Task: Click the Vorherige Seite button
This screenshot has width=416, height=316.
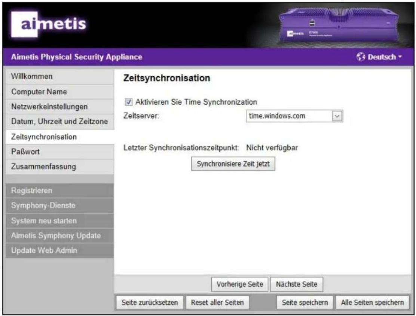Action: click(239, 284)
